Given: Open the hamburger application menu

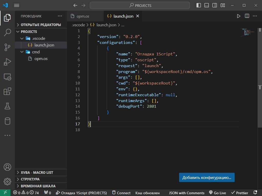Looking at the screenshot, I should point(17,6).
